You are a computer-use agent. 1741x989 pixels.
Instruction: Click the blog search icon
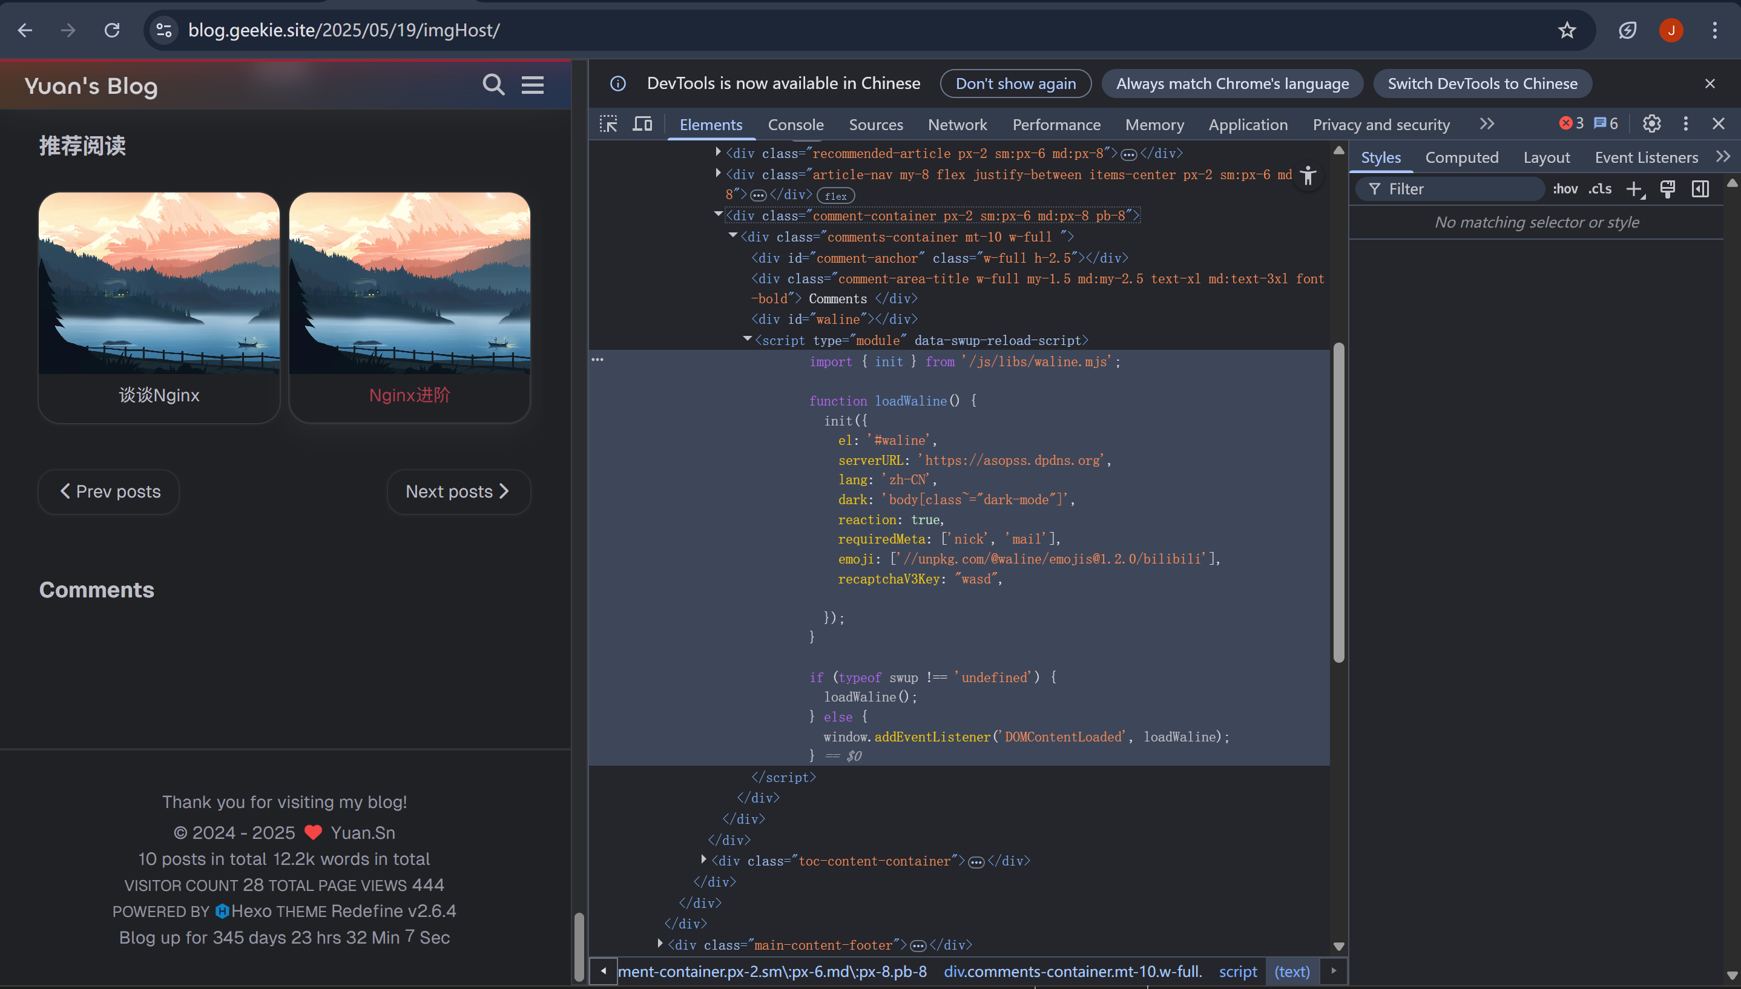point(493,85)
